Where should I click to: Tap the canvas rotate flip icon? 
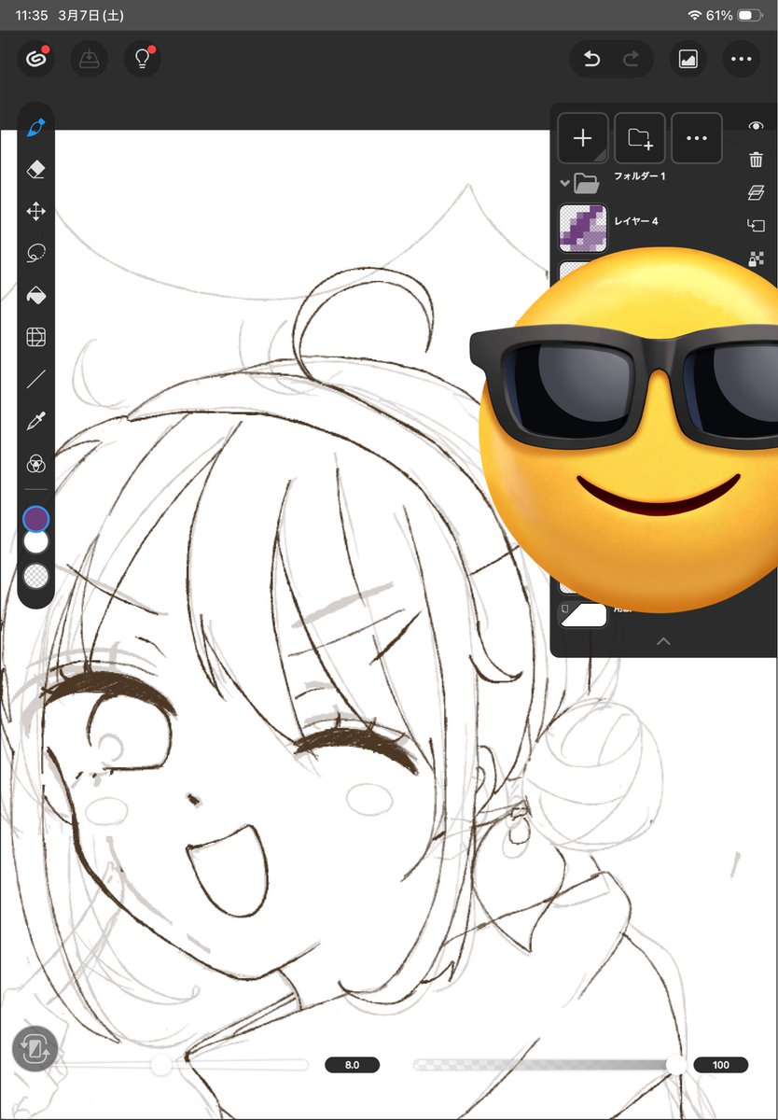pyautogui.click(x=35, y=1049)
